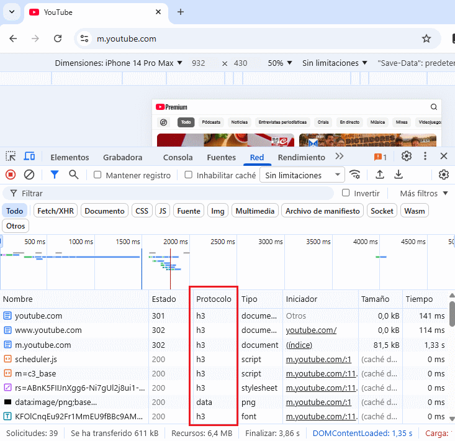Click the width value 932 field
Viewport: 455px width, 441px height.
[x=199, y=63]
